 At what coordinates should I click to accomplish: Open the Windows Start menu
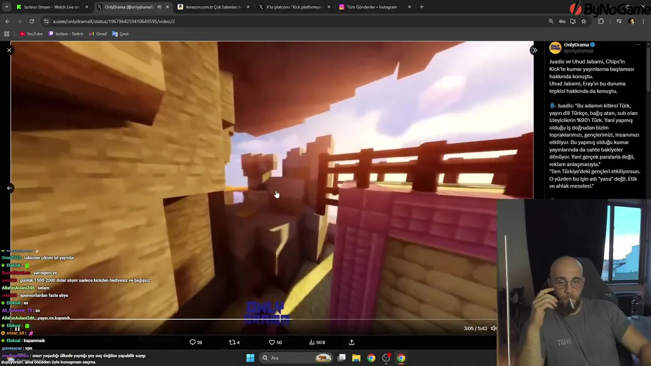click(250, 358)
